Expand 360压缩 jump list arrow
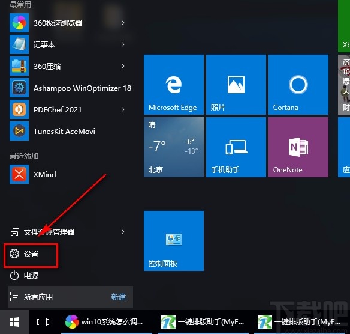 pyautogui.click(x=123, y=66)
